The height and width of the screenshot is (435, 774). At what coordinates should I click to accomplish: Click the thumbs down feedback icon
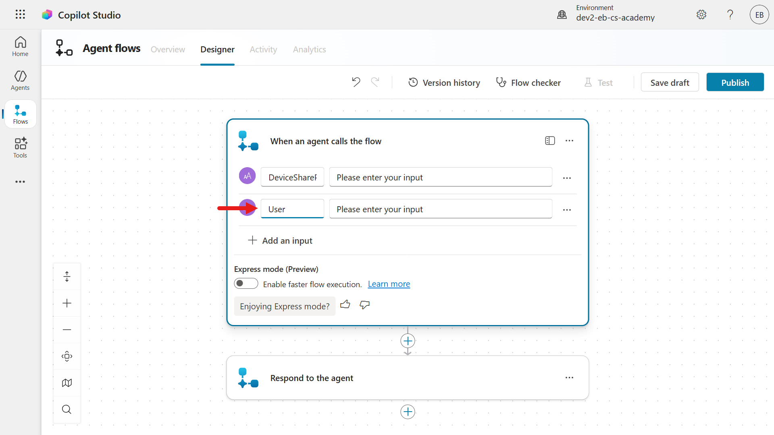[x=364, y=305]
